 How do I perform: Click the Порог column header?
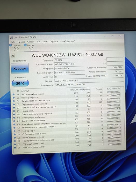coord(99,89)
